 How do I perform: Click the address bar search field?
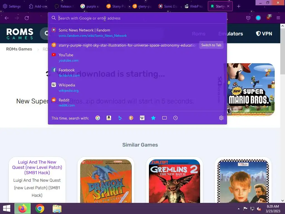tap(137, 18)
